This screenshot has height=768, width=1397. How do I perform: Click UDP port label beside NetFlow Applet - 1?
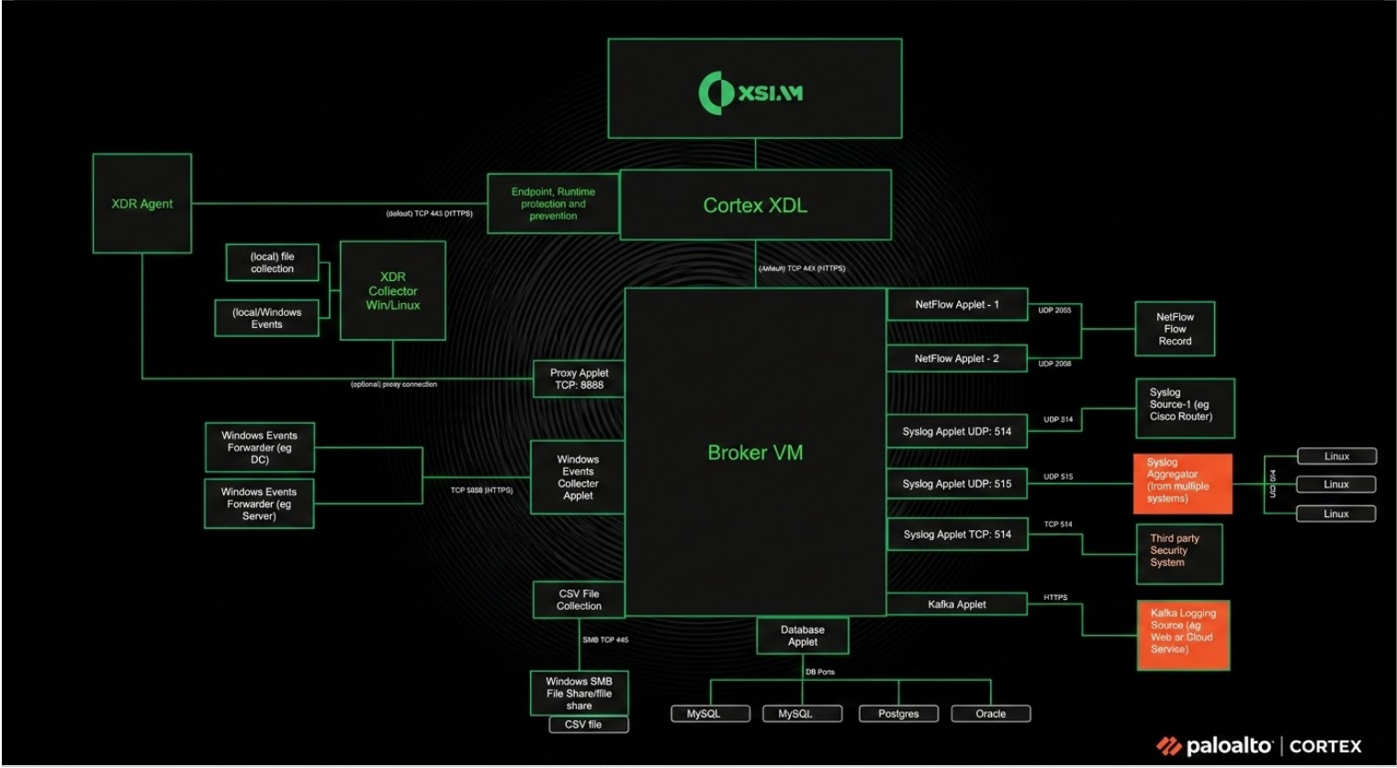(x=1054, y=311)
